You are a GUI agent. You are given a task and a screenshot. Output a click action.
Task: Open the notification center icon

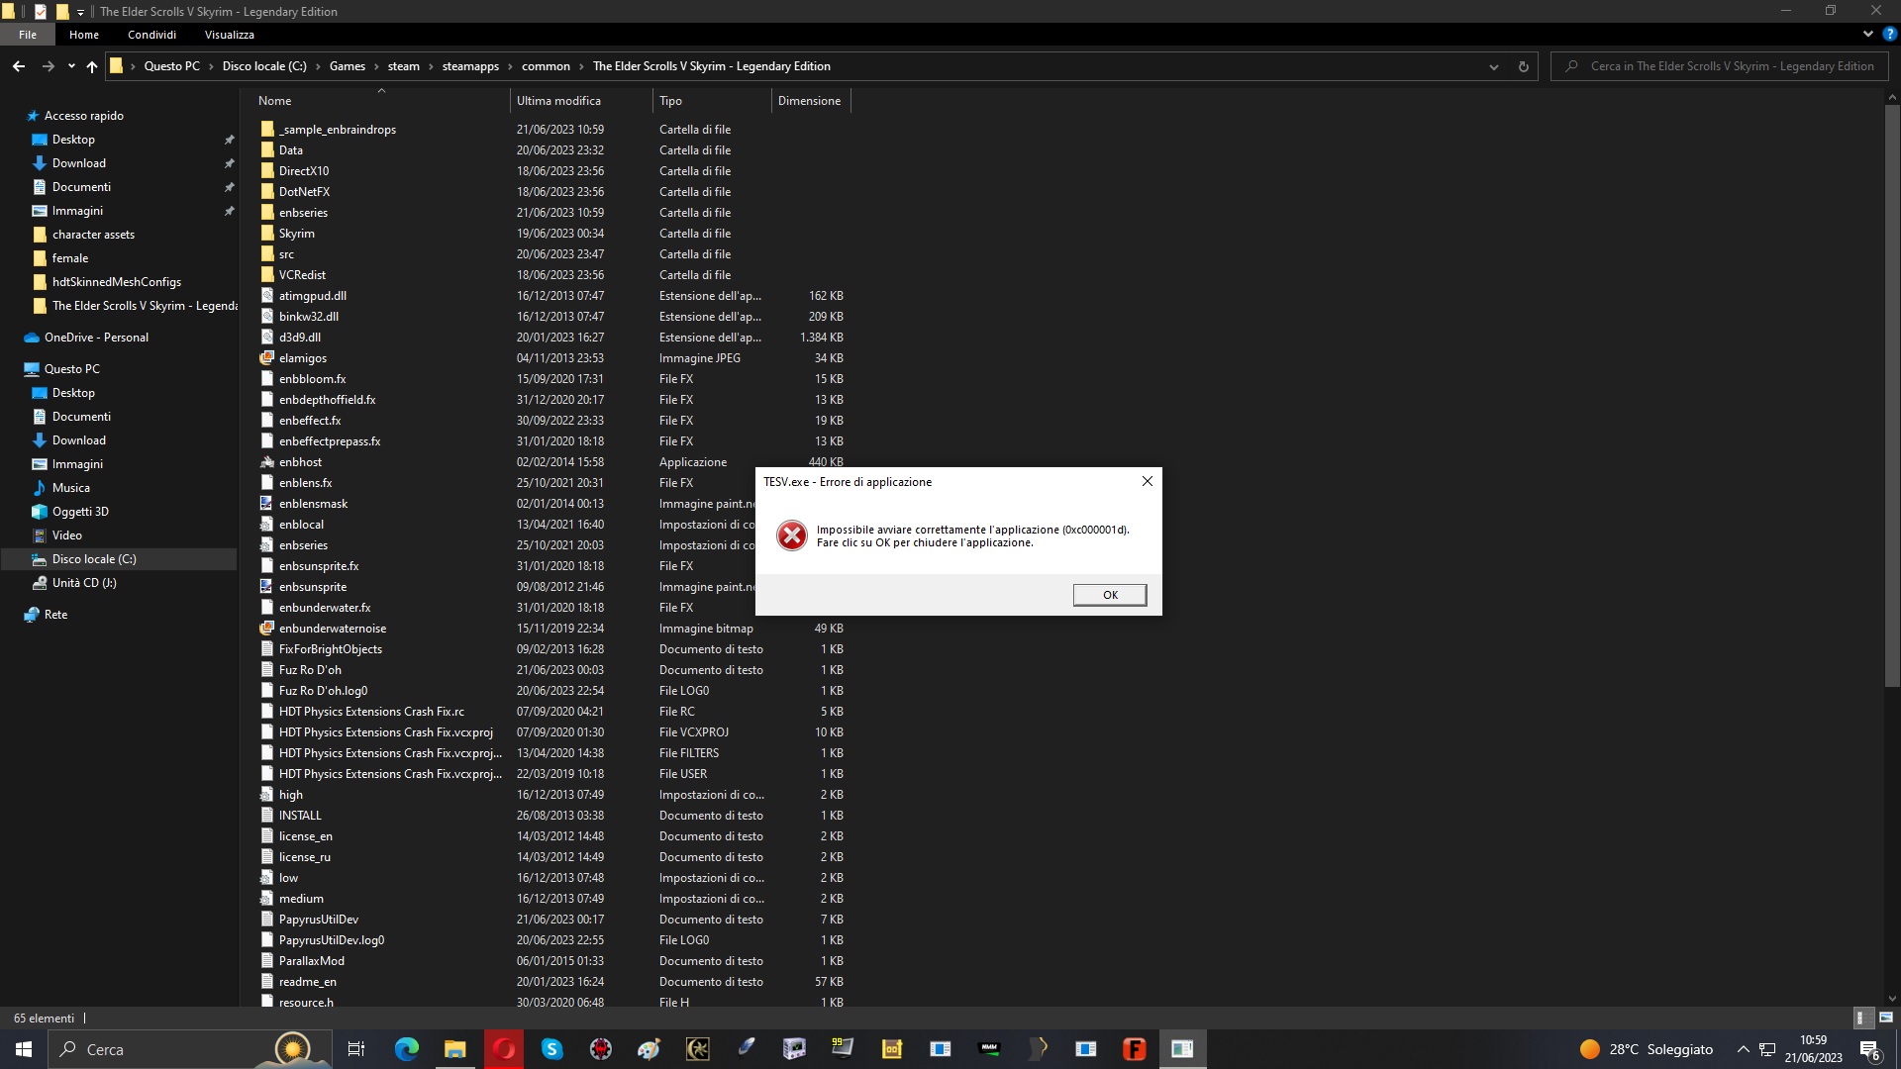click(1869, 1050)
